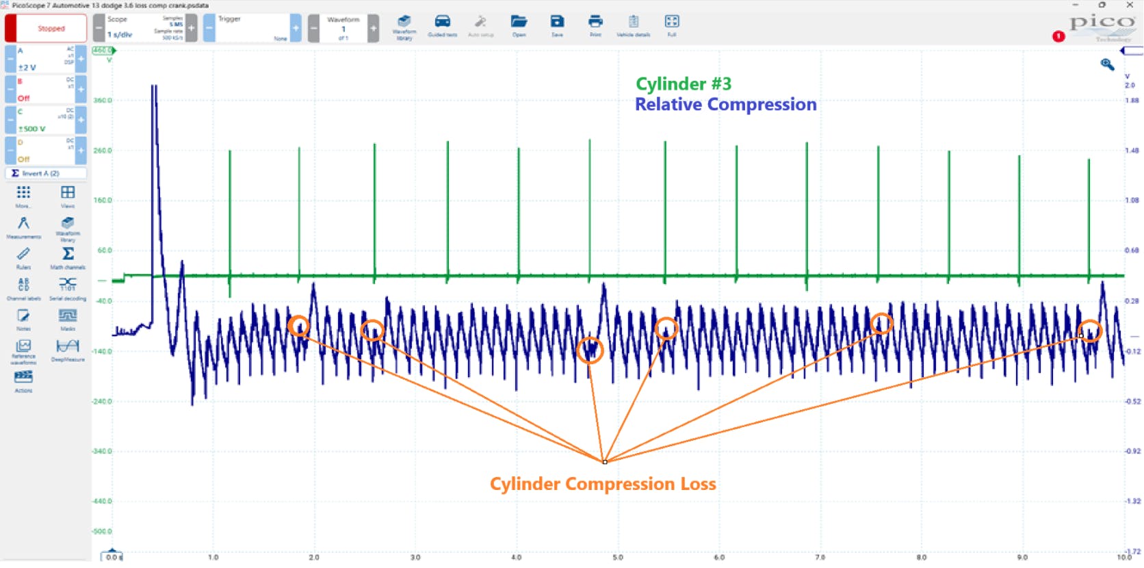Open a saved waveform file
1144x568 pixels.
519,25
